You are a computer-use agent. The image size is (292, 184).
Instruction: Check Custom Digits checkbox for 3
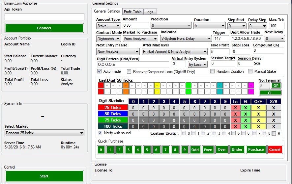[214, 133]
